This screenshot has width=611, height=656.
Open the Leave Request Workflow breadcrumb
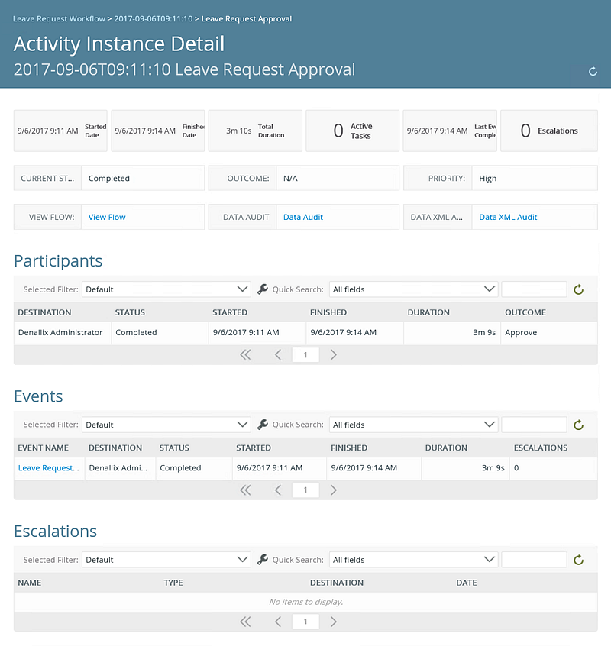tap(59, 18)
